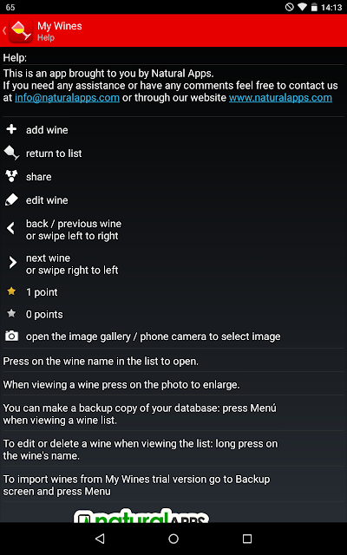
Task: Open the info@naturalapps.com email link
Action: click(x=67, y=98)
